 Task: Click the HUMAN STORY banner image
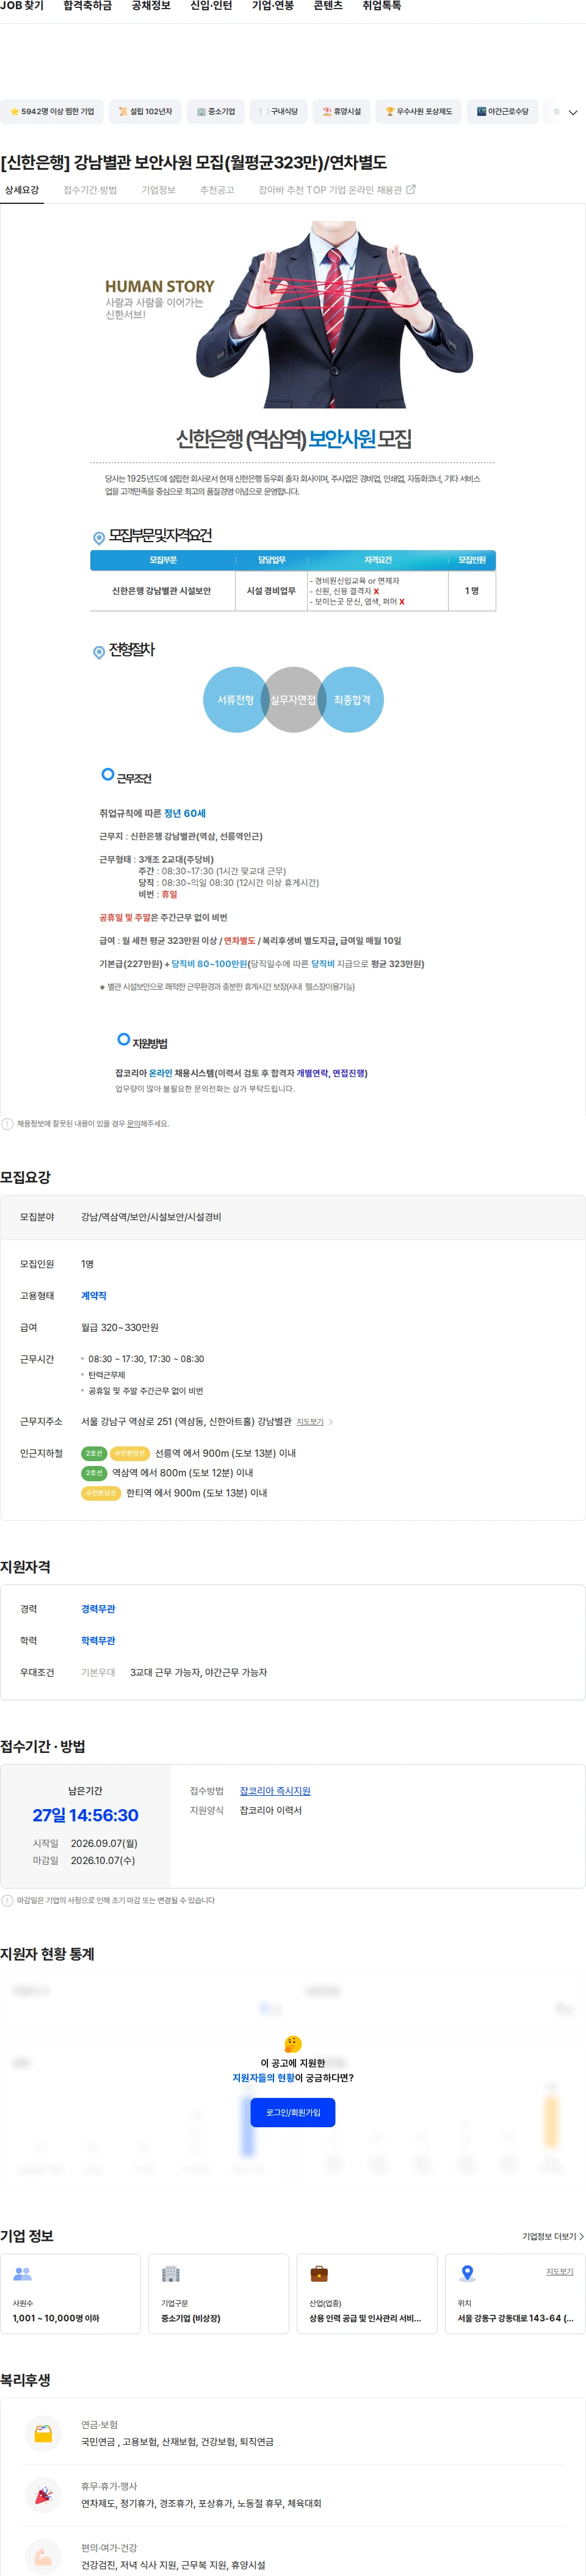(x=293, y=314)
